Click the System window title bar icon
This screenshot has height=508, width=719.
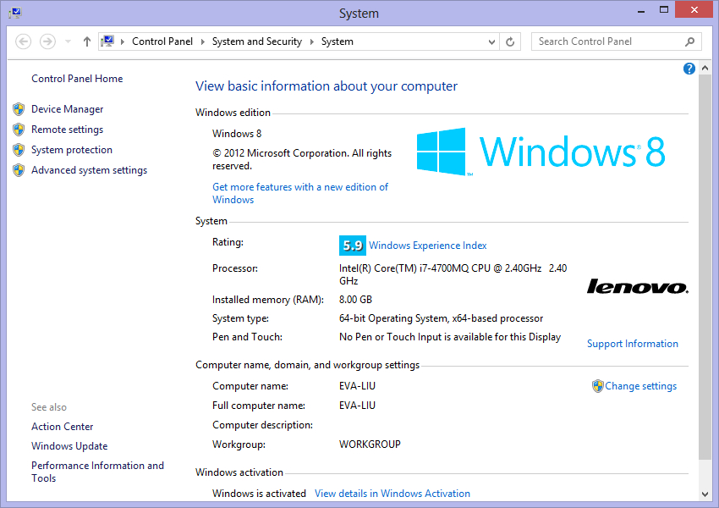pos(14,13)
